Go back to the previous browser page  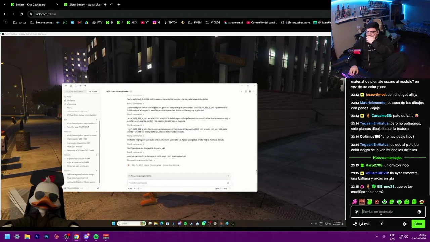click(x=5, y=14)
